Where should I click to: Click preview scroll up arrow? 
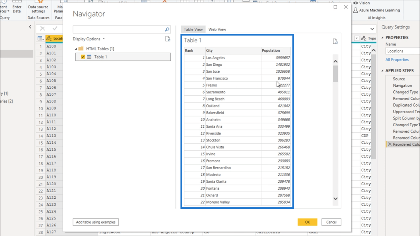[335, 61]
